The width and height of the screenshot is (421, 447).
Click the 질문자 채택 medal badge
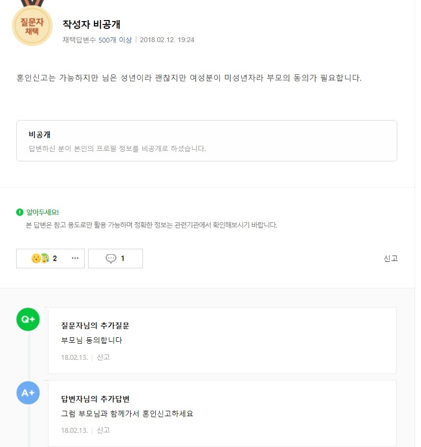tap(32, 25)
